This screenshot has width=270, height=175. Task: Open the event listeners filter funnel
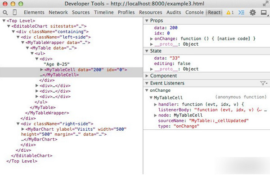coord(264,83)
